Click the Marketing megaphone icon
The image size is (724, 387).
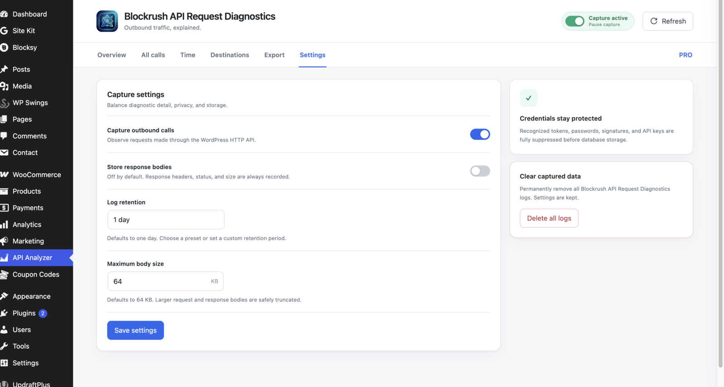coord(4,241)
